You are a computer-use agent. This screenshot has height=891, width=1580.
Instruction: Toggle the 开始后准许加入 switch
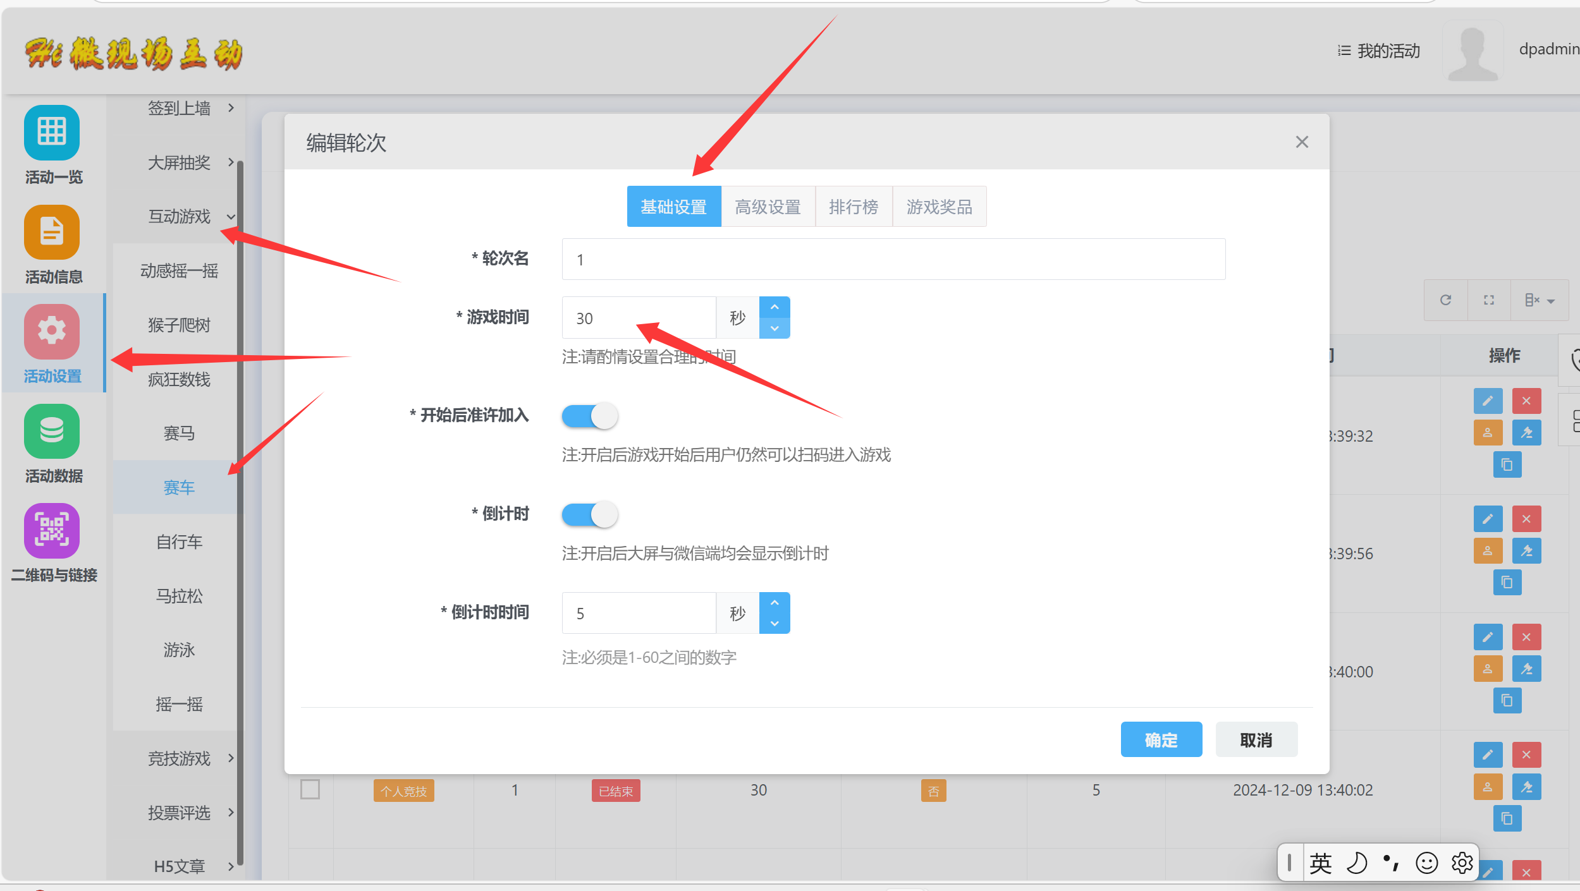click(589, 416)
